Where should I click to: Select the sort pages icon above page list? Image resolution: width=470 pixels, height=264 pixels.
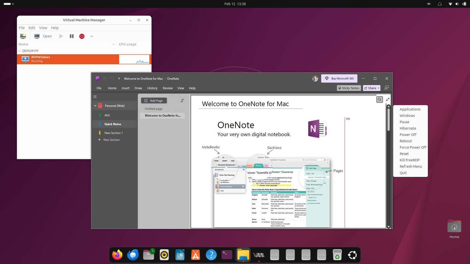click(x=182, y=100)
